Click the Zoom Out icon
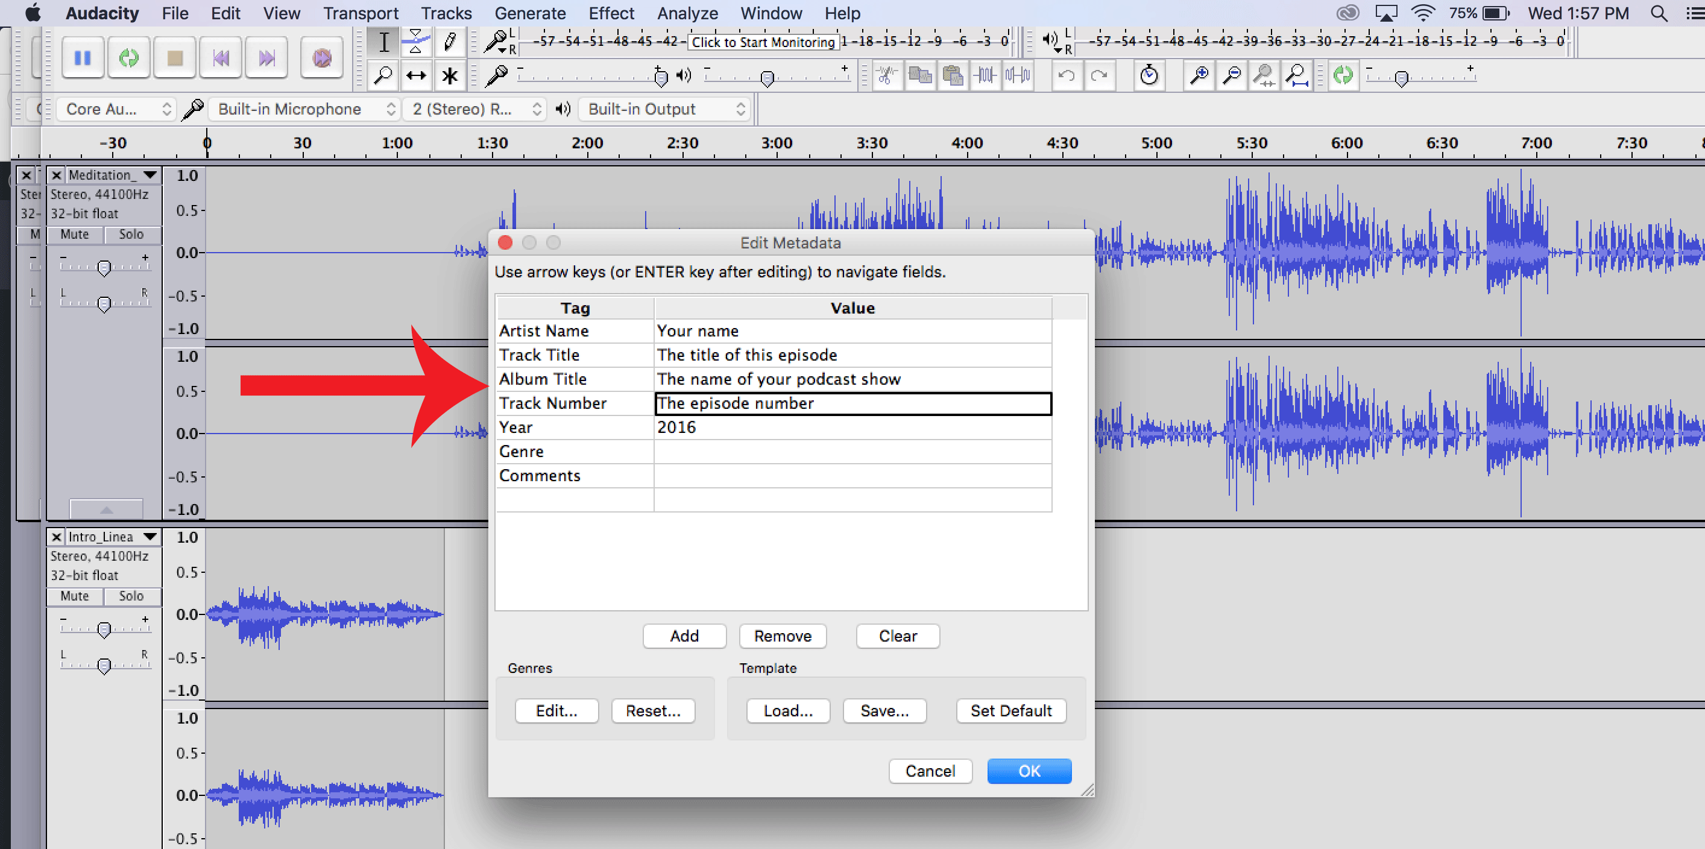Viewport: 1705px width, 849px height. pos(1231,75)
